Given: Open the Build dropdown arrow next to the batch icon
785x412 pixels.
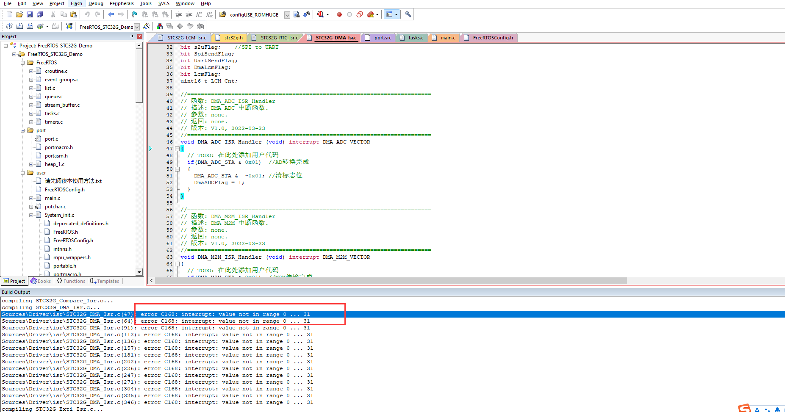Looking at the screenshot, I should [47, 26].
